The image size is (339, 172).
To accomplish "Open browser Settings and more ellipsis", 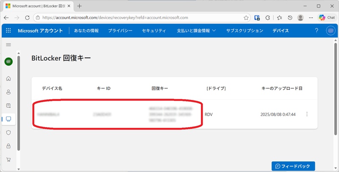I will pos(311,18).
